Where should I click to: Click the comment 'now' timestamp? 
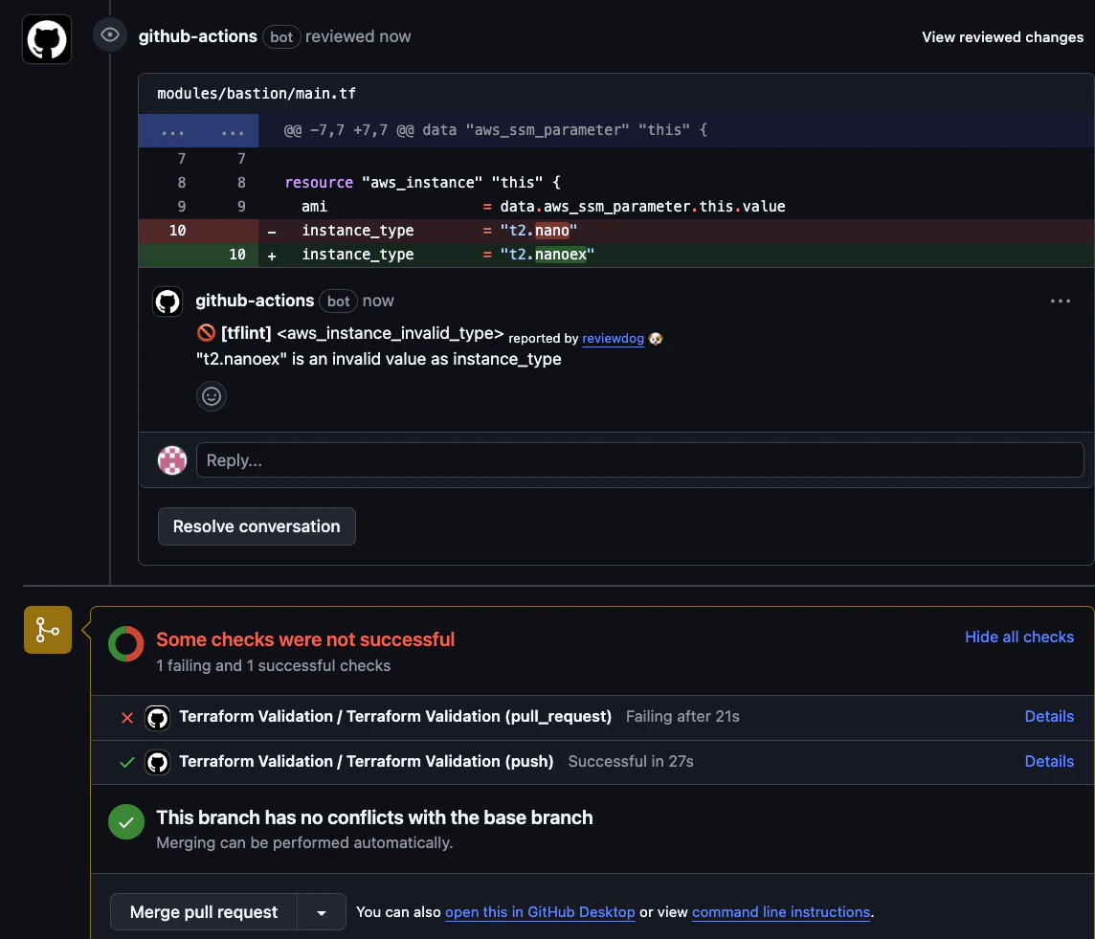(x=378, y=301)
